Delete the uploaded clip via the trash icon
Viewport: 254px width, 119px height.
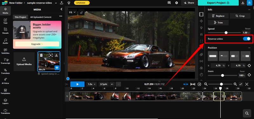coord(41,55)
